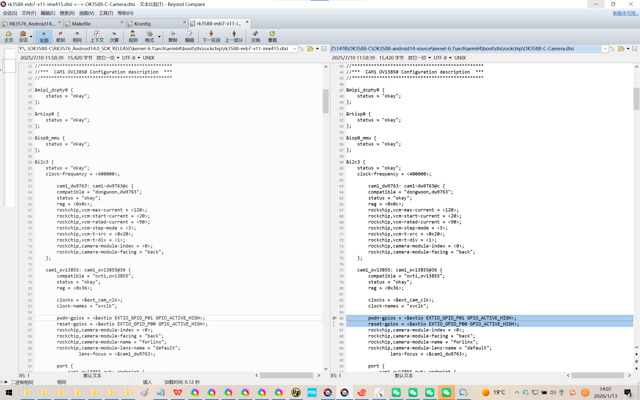Expand the Format (格式) dropdown arrow
640x400 pixels.
(x=159, y=37)
